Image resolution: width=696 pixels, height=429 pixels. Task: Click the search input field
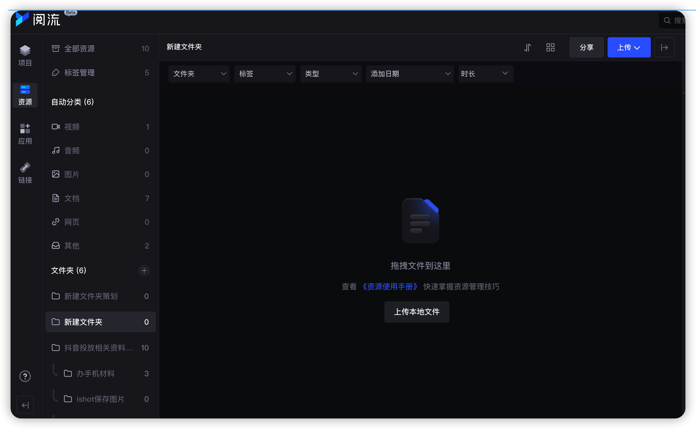click(672, 20)
